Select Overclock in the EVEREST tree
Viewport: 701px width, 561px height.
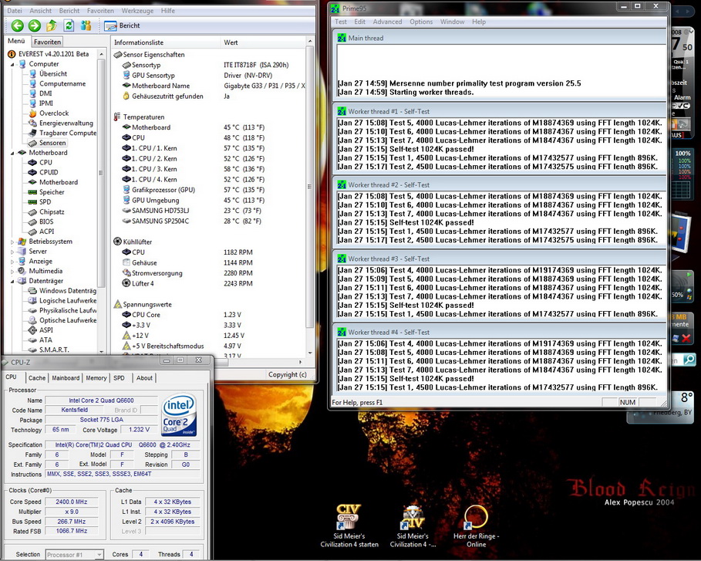click(x=54, y=113)
